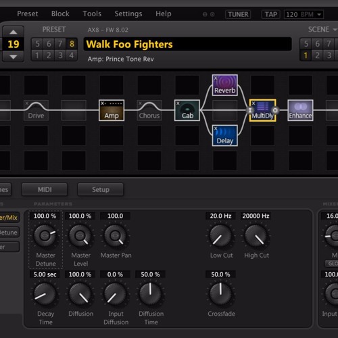The width and height of the screenshot is (338, 338).
Task: Click the Amp: Prince Tone Rev label
Action: [121, 59]
